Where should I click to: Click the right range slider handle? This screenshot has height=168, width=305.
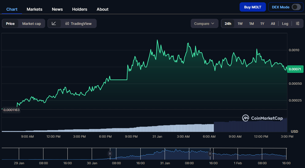click(x=210, y=154)
